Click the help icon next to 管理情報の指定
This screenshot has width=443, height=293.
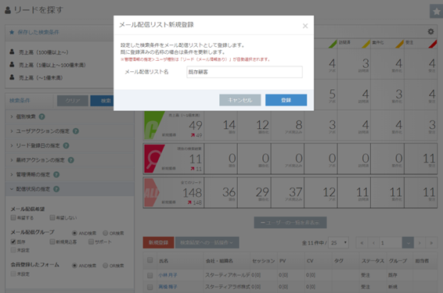[x=56, y=174]
